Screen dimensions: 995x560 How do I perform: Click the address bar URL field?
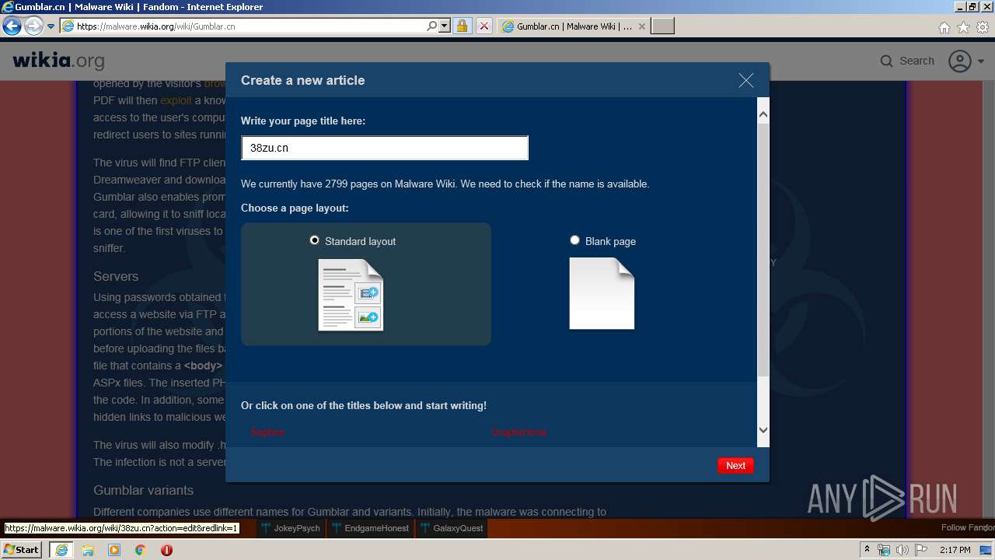click(x=243, y=26)
